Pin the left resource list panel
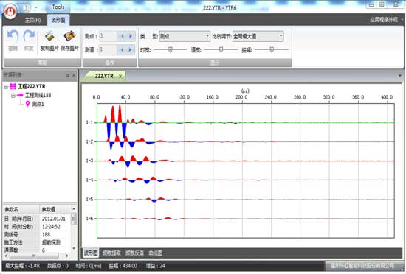Screen dimensions: 406x274 point(67,75)
